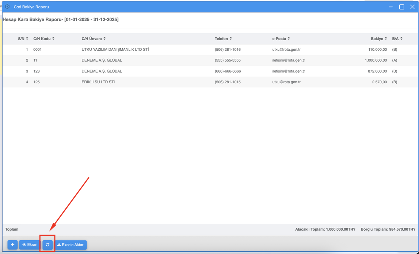Sort by B/A column arrows

click(x=401, y=39)
